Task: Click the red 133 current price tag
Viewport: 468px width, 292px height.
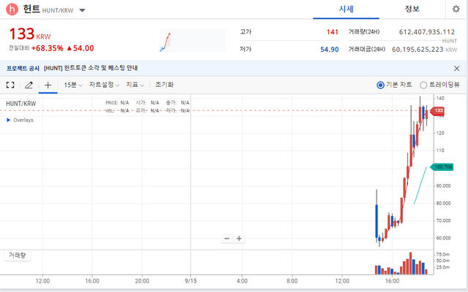Action: point(437,111)
